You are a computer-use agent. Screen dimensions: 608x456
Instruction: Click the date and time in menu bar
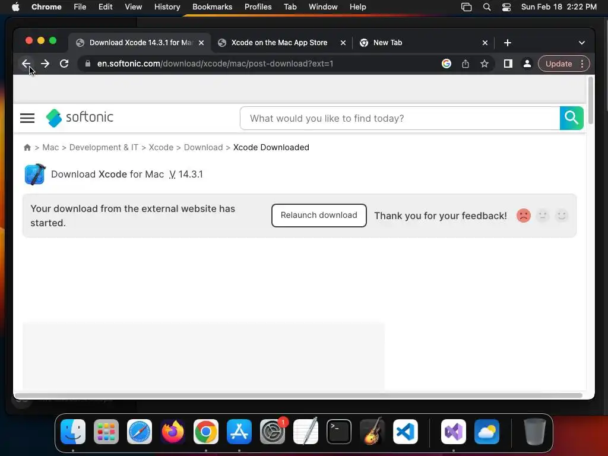(559, 7)
